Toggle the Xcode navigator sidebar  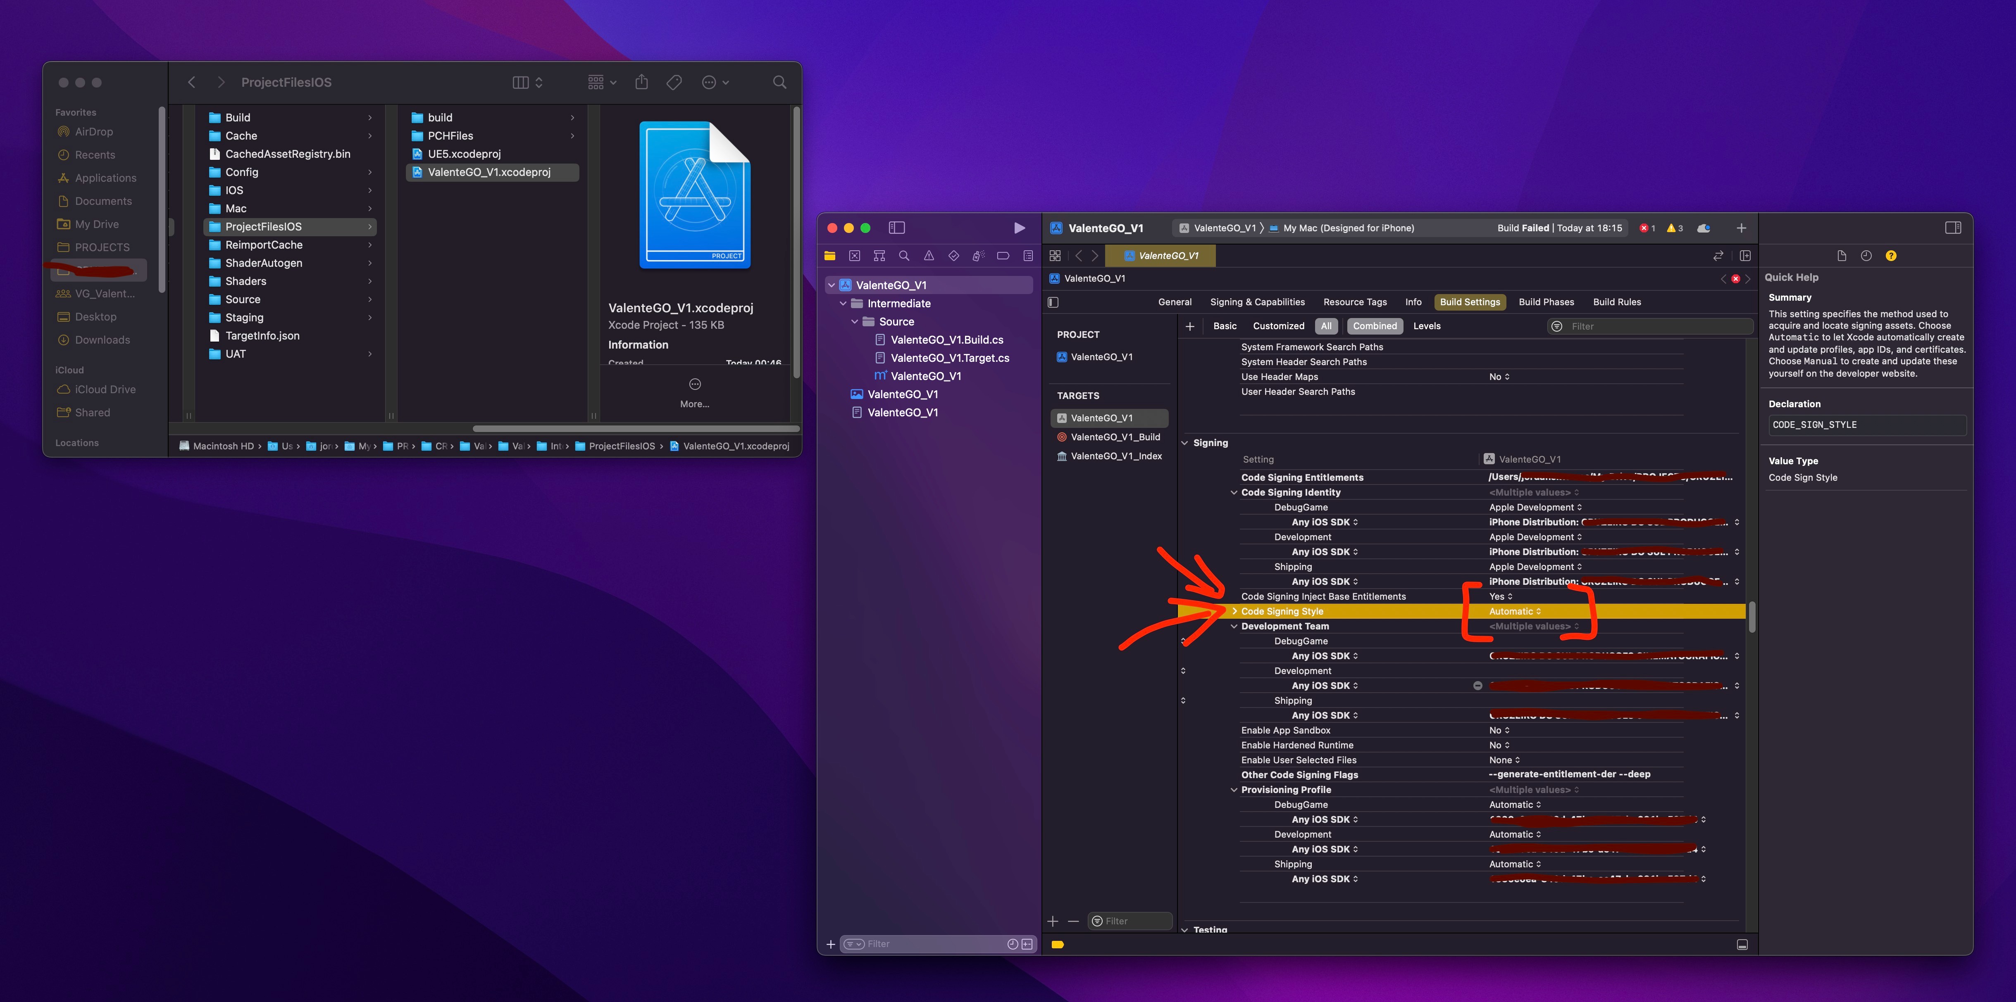click(897, 228)
